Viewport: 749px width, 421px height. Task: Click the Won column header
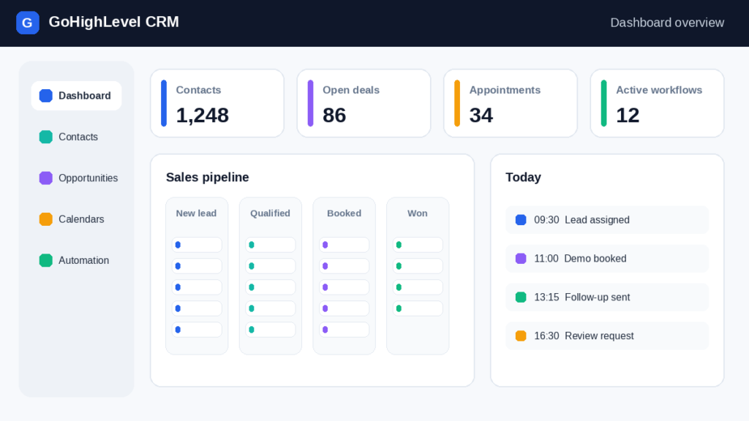pyautogui.click(x=418, y=213)
